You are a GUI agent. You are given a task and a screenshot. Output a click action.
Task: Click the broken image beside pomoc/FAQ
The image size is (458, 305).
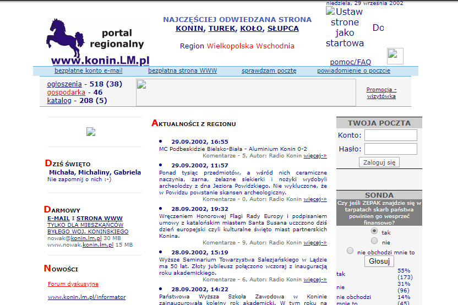395,56
